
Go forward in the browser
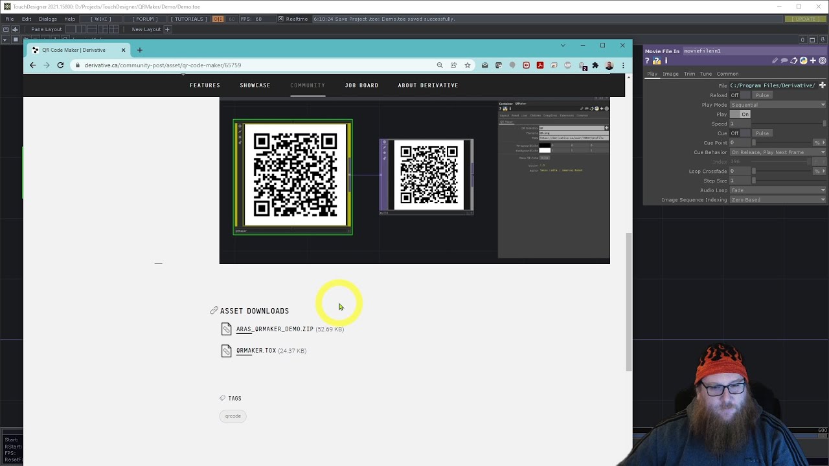(47, 65)
